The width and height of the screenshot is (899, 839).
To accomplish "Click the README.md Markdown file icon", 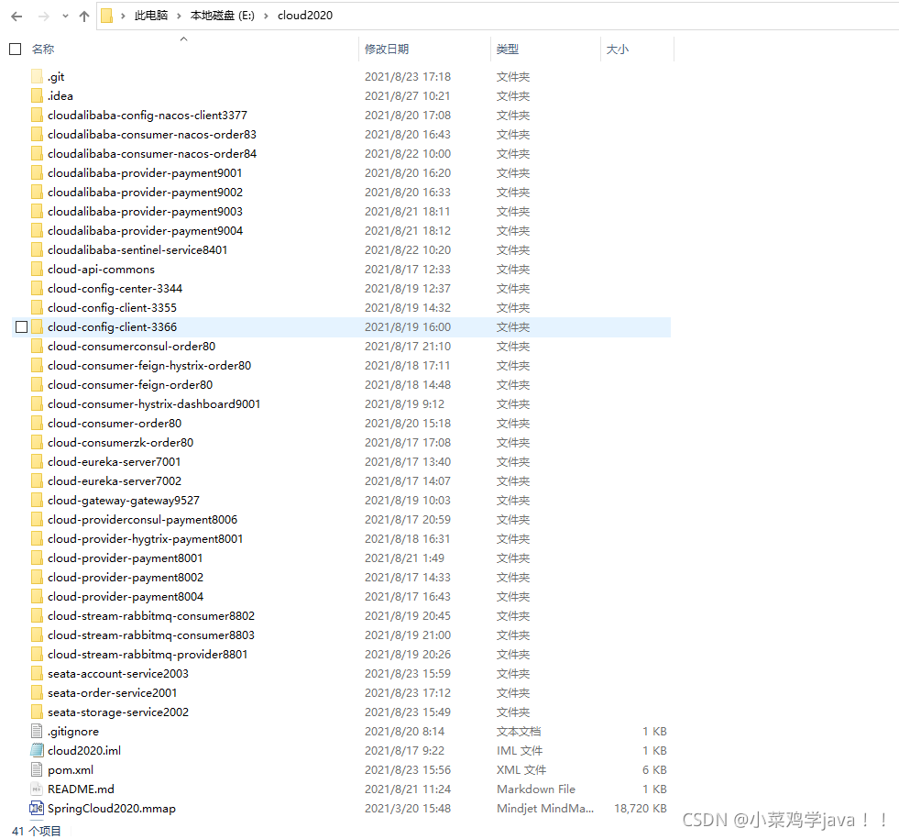I will point(36,789).
